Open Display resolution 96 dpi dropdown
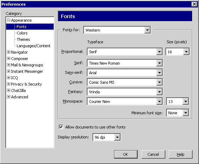 pyautogui.click(x=107, y=137)
